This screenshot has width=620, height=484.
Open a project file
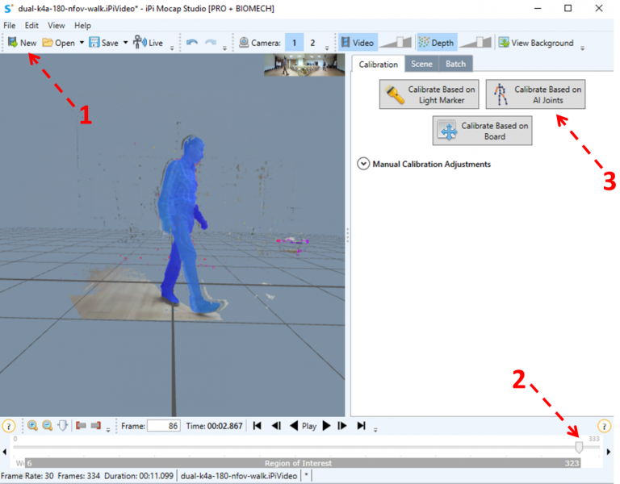(58, 43)
